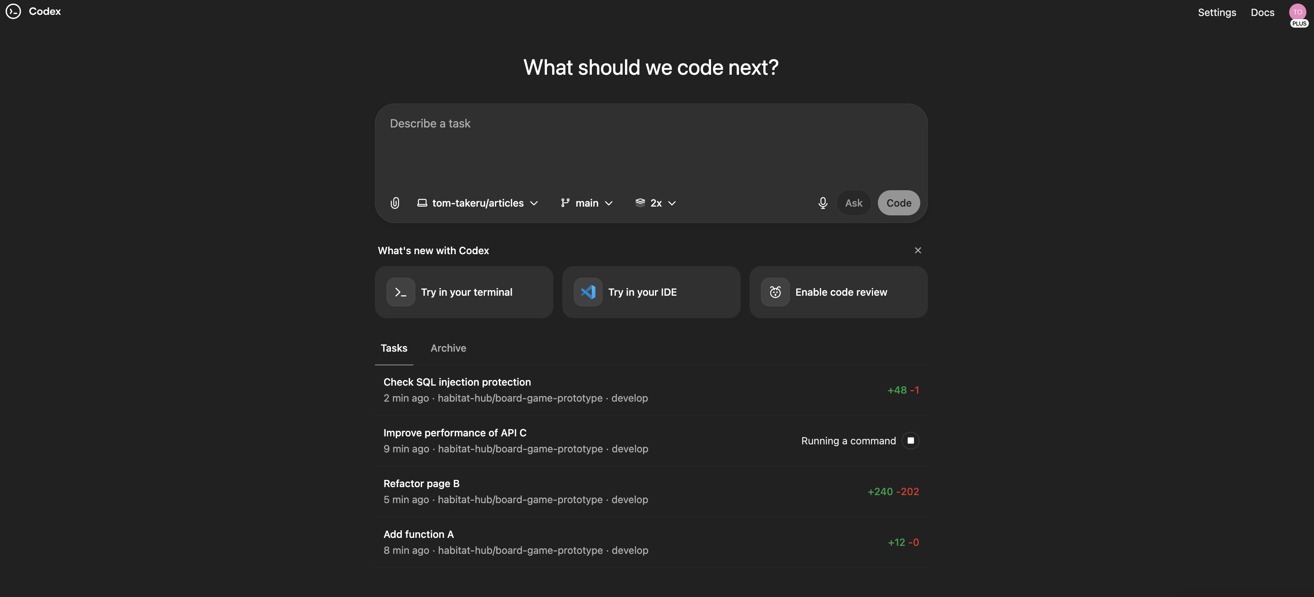
Task: Select the terminal icon in Try in your terminal
Action: coord(401,291)
